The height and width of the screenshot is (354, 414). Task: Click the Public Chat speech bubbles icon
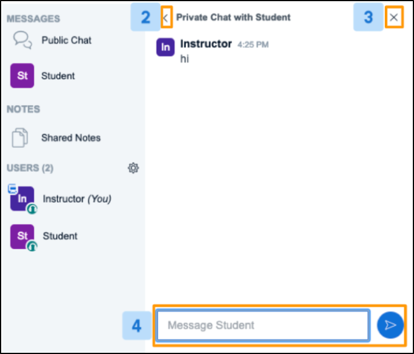22,40
